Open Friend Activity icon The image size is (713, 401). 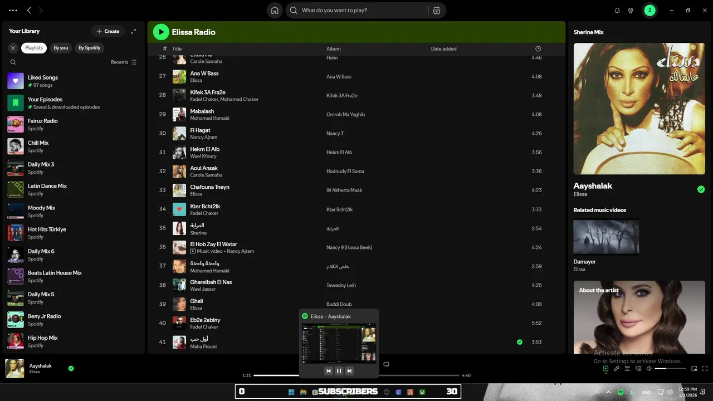click(631, 10)
